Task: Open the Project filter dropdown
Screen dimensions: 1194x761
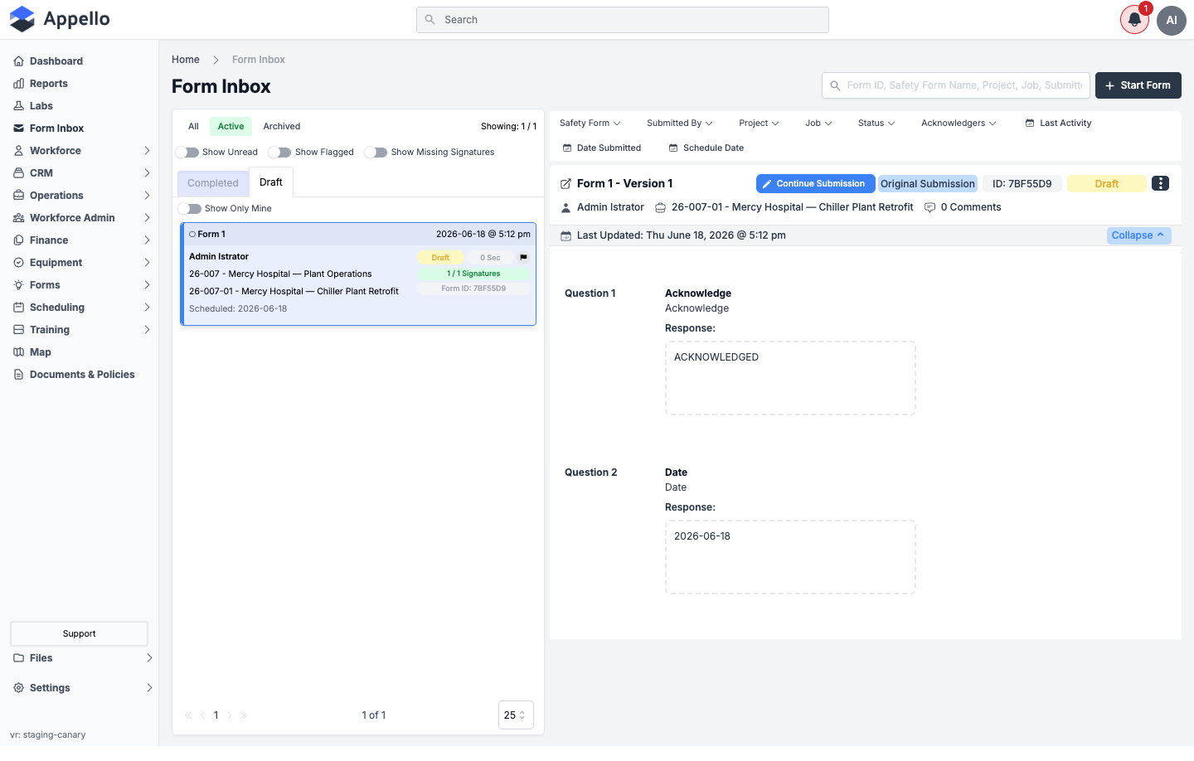Action: coord(759,124)
